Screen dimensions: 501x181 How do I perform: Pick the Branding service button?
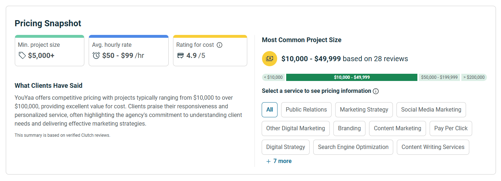[349, 128]
